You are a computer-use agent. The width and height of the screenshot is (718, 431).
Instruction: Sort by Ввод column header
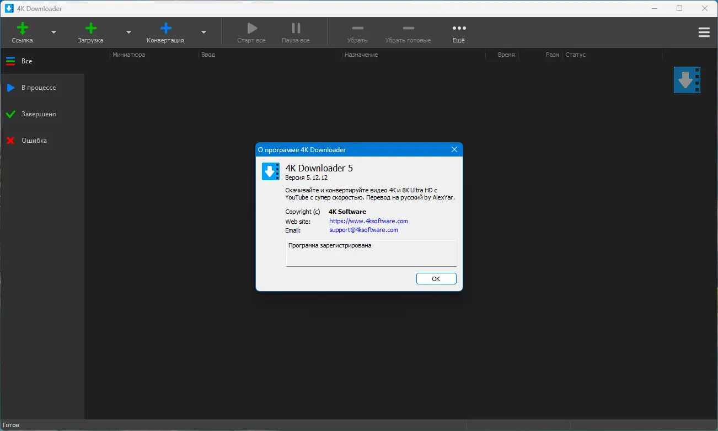point(270,55)
